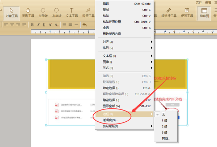217x147 pixels.
Task: Align text right
Action: tap(18, 25)
